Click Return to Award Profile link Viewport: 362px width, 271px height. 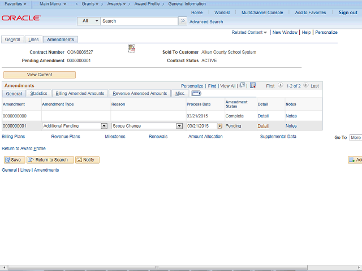24,148
